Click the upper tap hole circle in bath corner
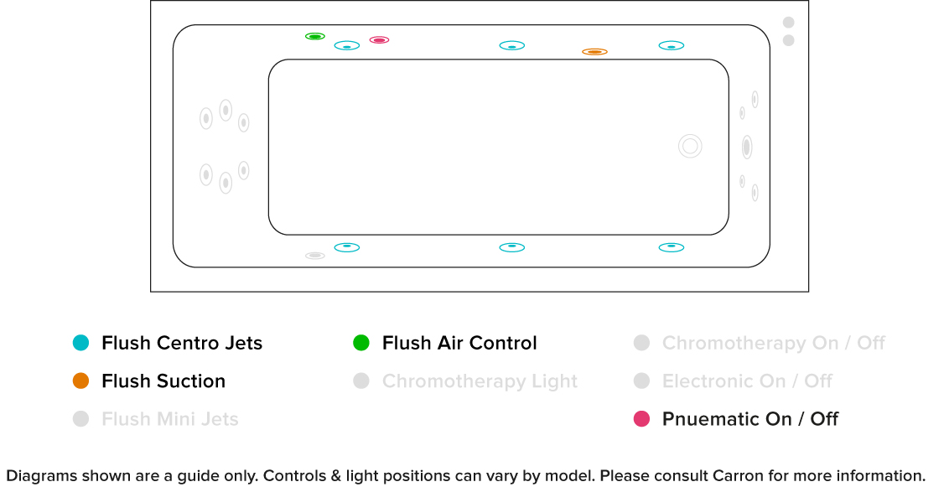The image size is (944, 487). click(x=789, y=23)
